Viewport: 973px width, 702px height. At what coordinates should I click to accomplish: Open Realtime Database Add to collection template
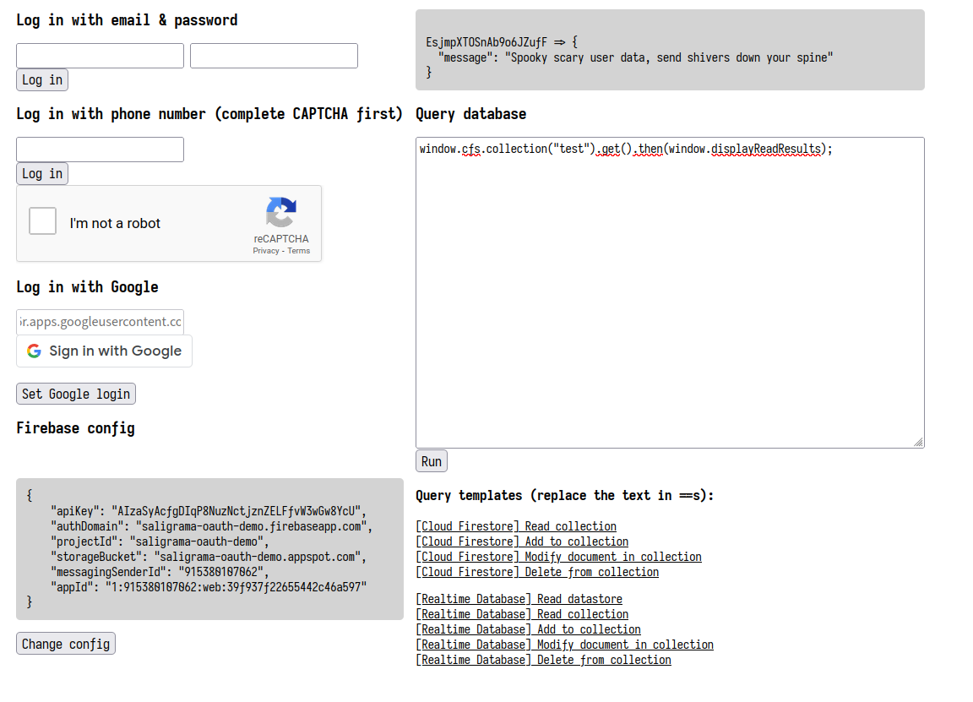[x=528, y=629]
